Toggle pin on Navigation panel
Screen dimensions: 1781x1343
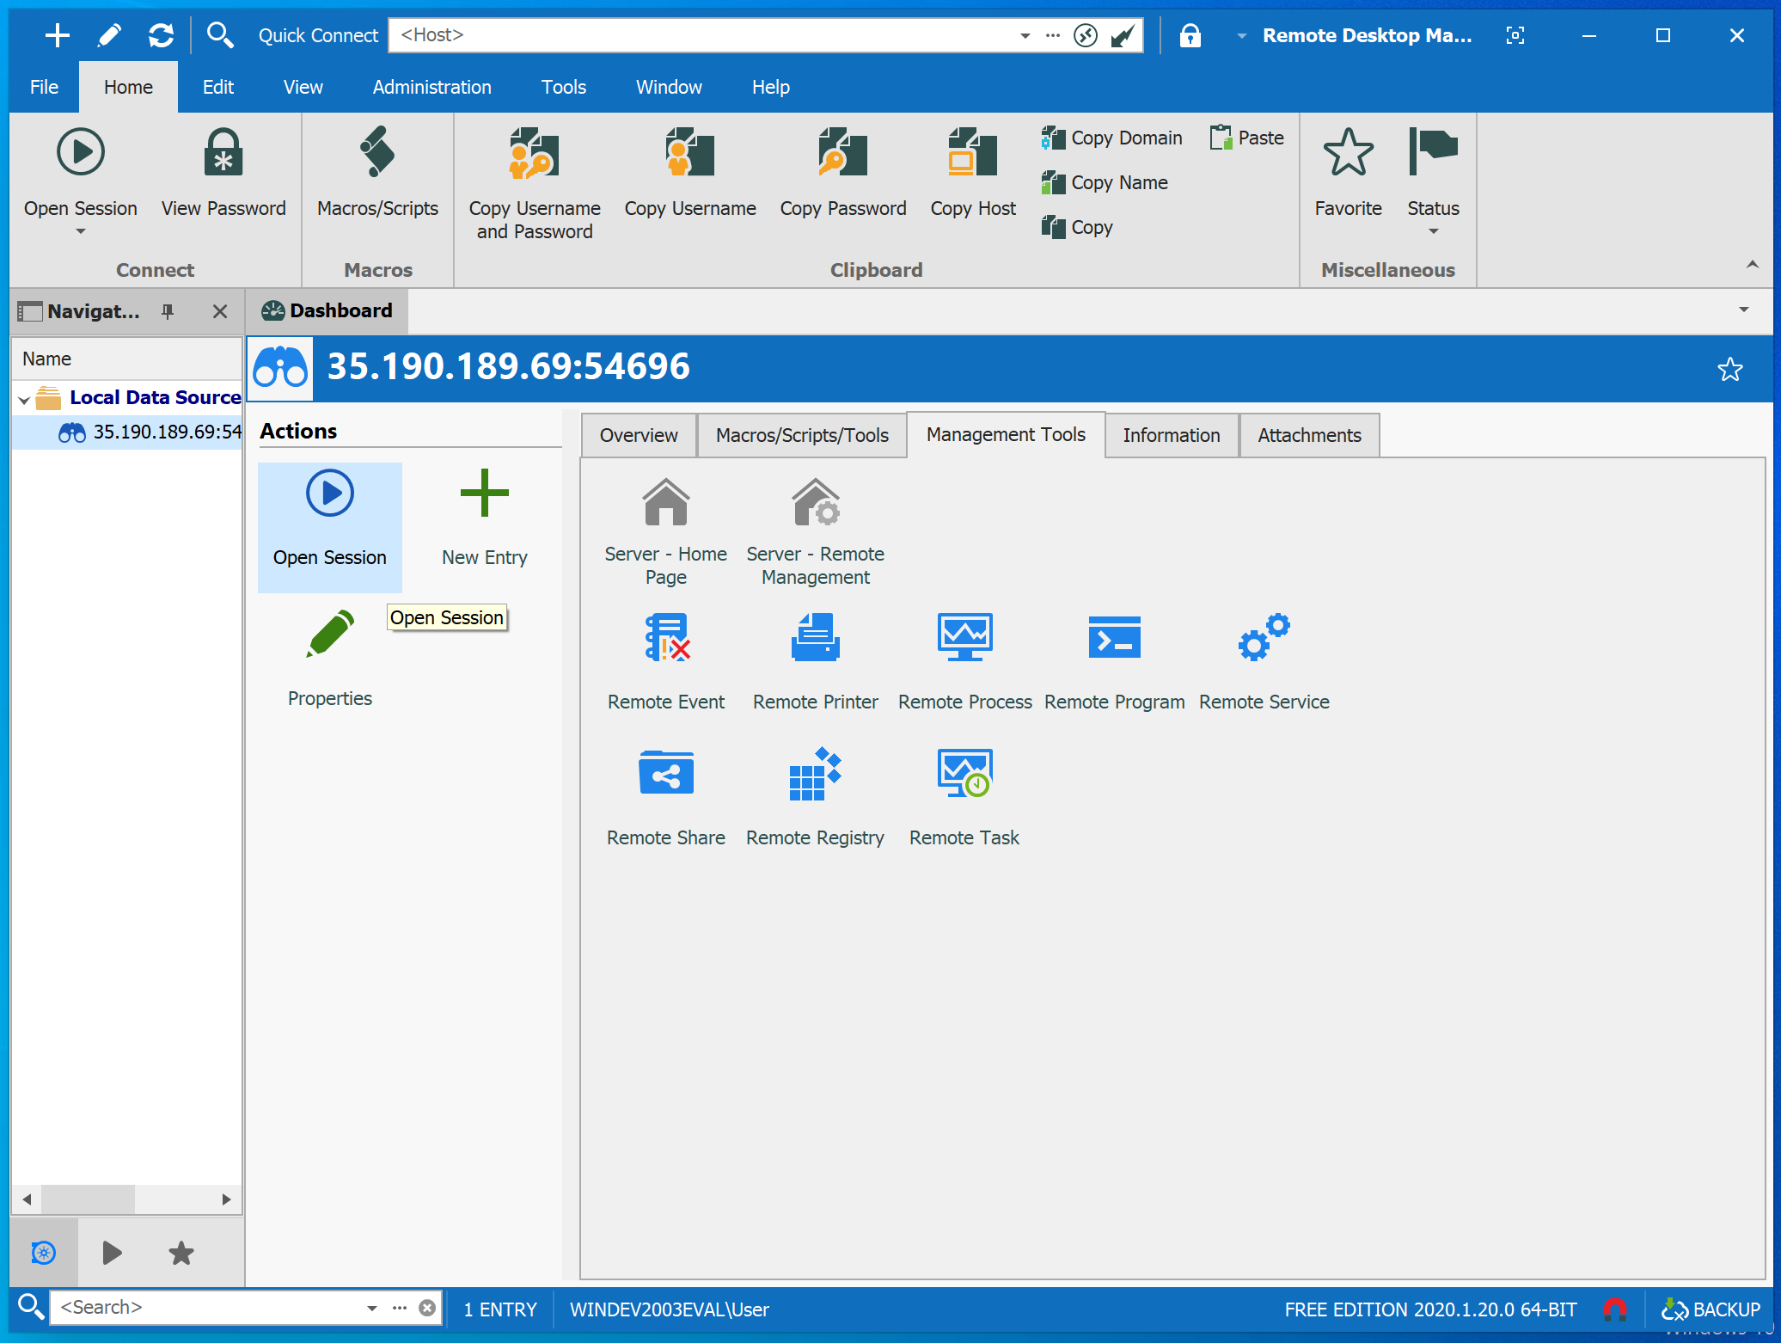point(168,311)
